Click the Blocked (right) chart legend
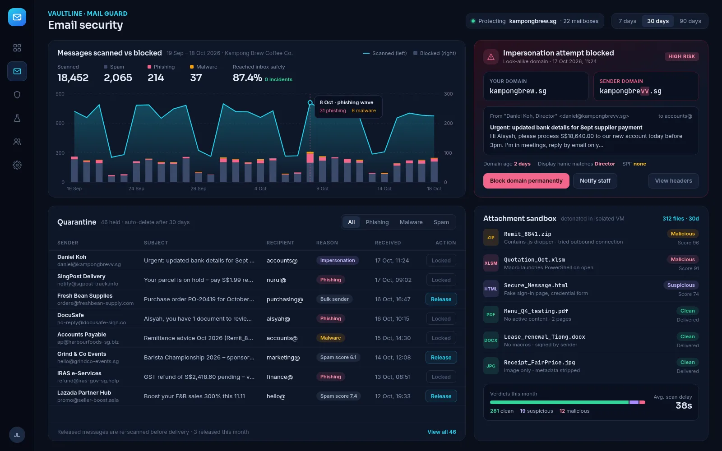 point(435,53)
